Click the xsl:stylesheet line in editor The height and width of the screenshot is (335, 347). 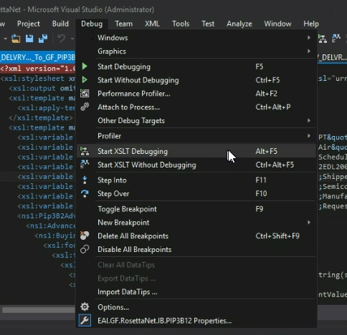coord(38,79)
